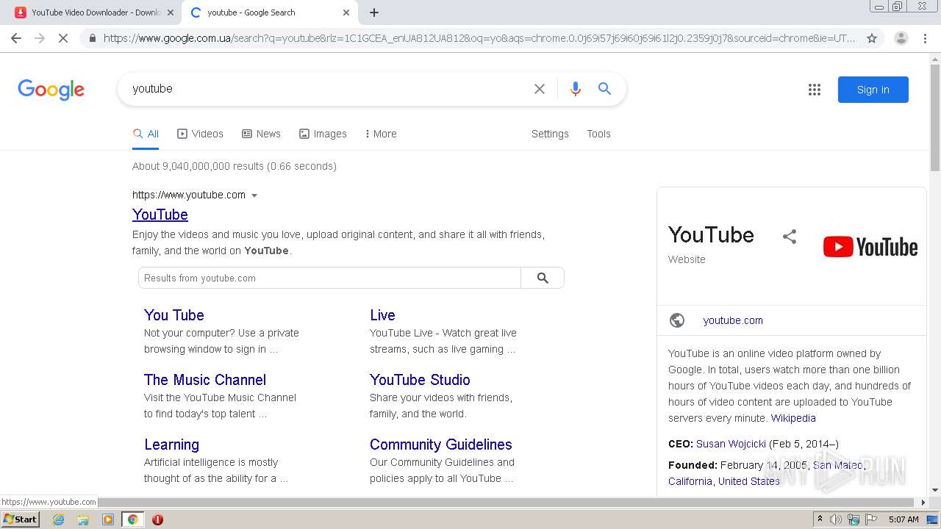Click the browser forward arrow

[40, 38]
